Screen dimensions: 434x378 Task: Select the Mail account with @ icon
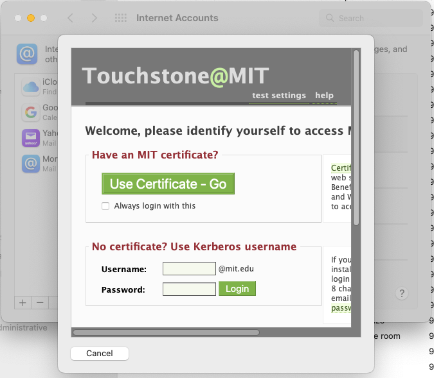pyautogui.click(x=31, y=164)
